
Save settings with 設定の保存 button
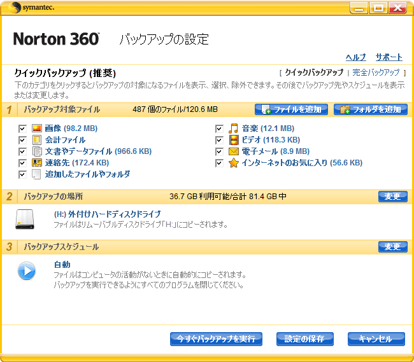pos(304,339)
